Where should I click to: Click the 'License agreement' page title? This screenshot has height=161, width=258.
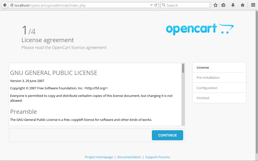[48, 40]
